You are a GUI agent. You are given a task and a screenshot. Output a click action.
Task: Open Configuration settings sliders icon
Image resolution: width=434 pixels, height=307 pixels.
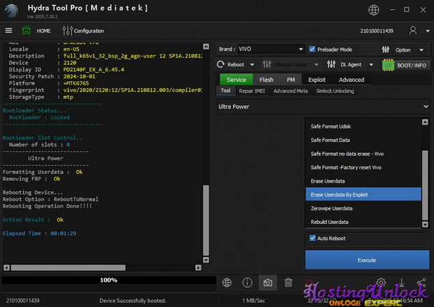point(68,31)
